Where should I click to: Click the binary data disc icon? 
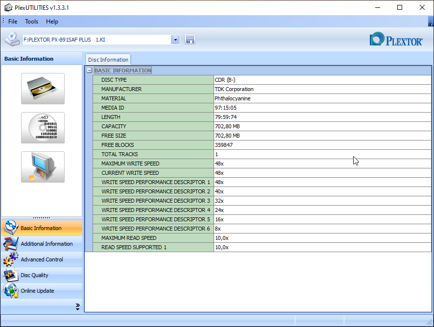tap(43, 128)
